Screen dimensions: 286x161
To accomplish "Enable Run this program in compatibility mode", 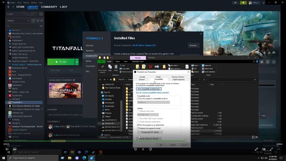I will [x=138, y=98].
